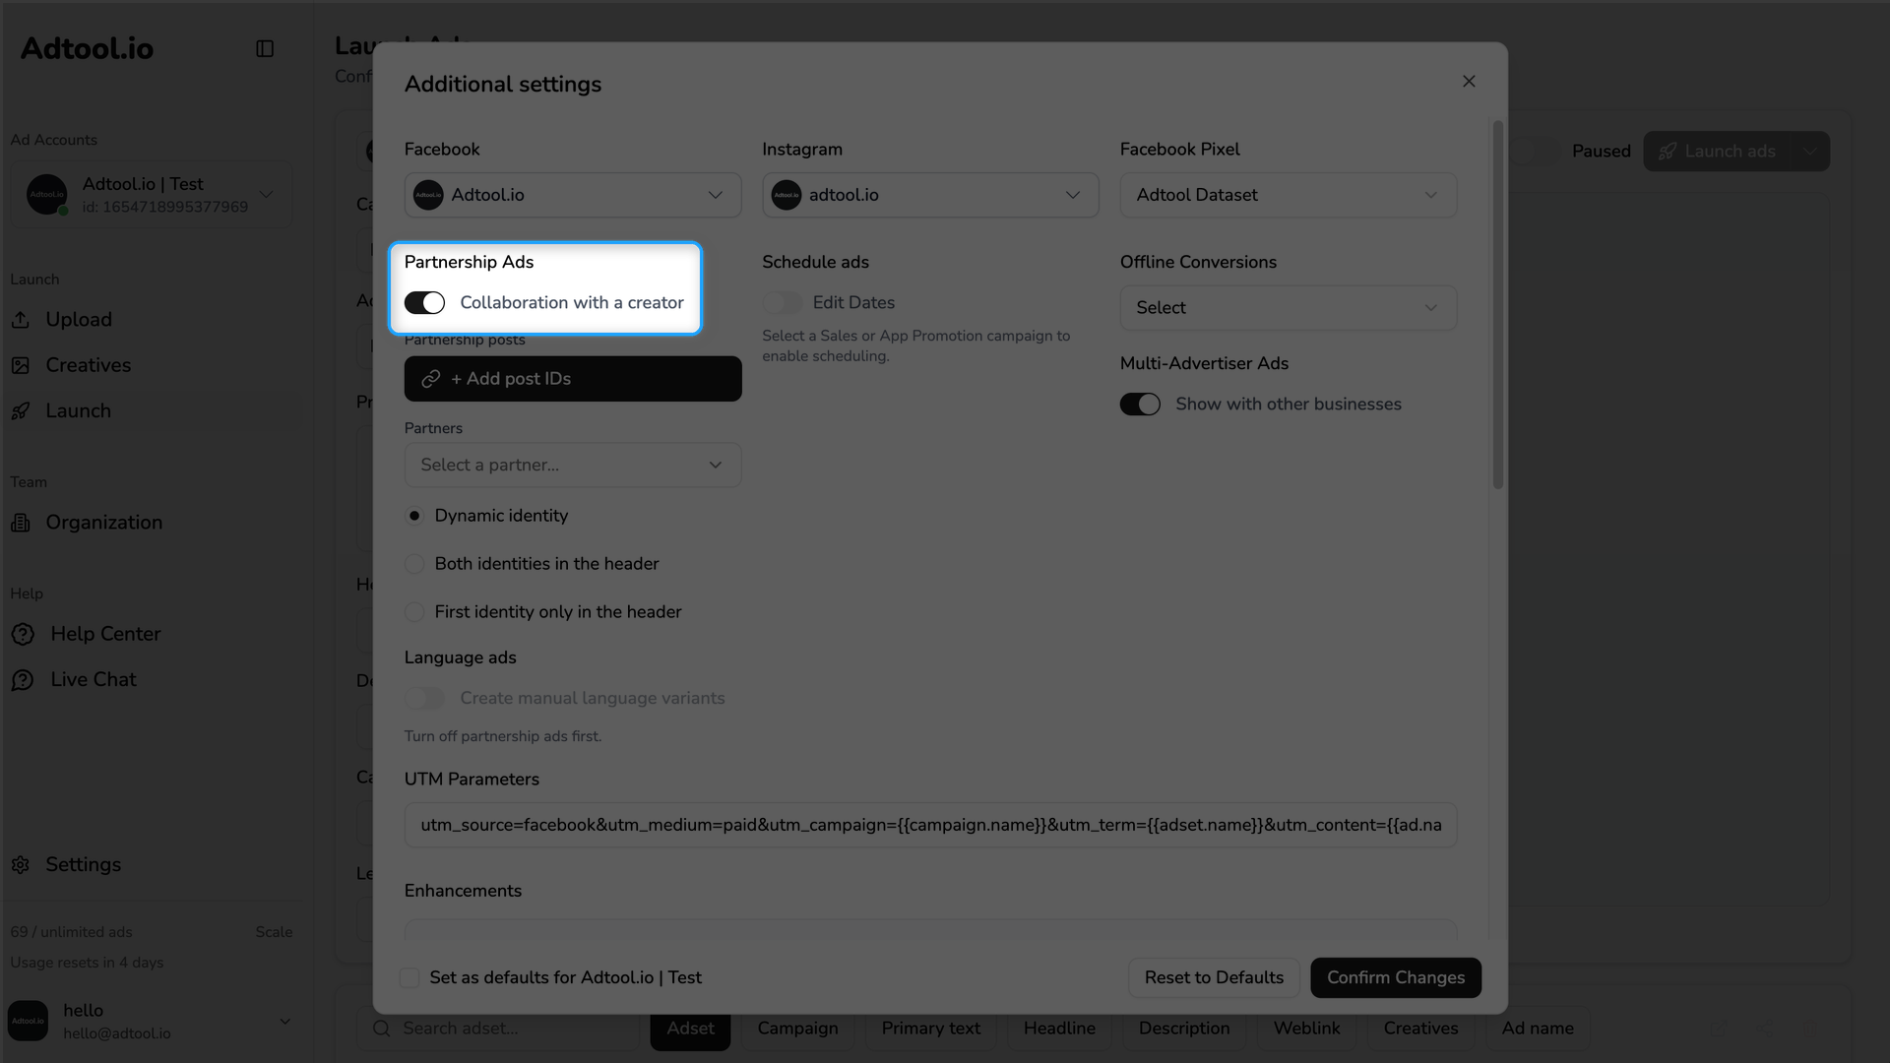The height and width of the screenshot is (1063, 1890).
Task: Open Creatives in the sidebar
Action: coord(89,365)
